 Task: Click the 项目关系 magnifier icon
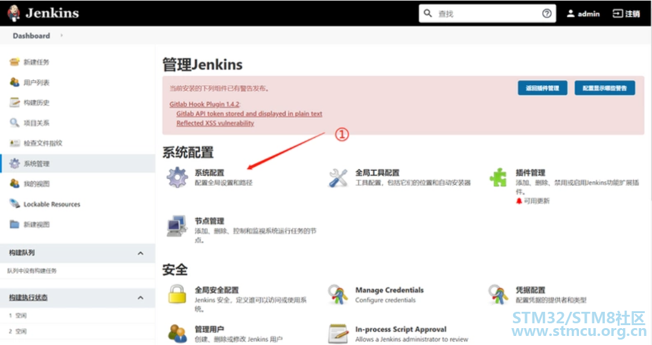(14, 122)
